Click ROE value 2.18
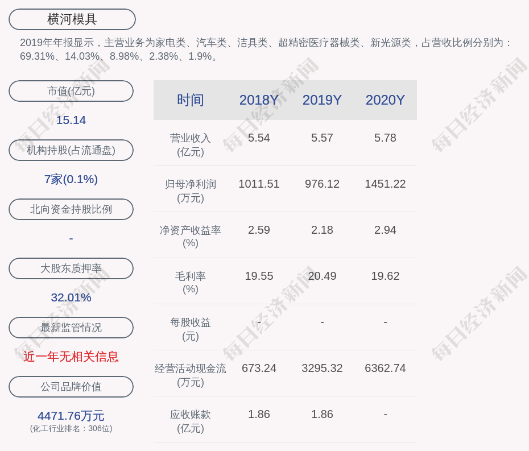This screenshot has width=529, height=451. [322, 230]
